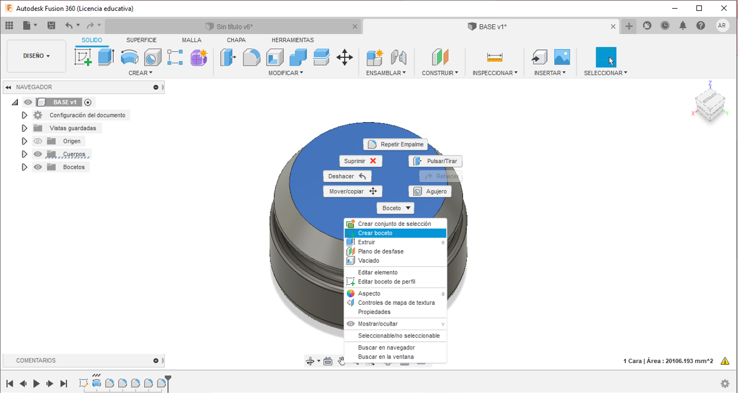
Task: Click the job status clock icon
Action: [665, 25]
